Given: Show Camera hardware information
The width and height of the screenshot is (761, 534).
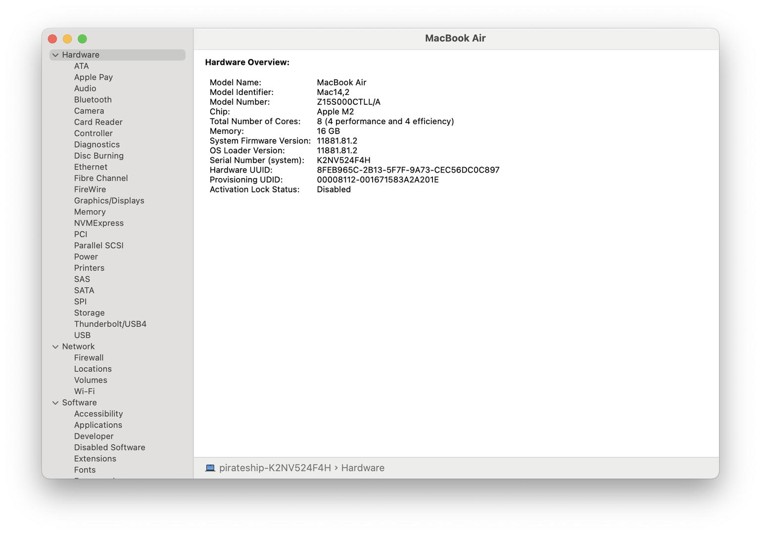Looking at the screenshot, I should pyautogui.click(x=89, y=111).
